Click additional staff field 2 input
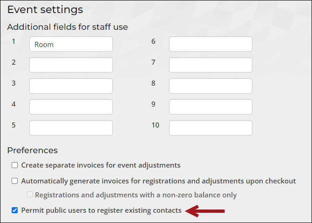The image size is (312, 223). point(71,65)
